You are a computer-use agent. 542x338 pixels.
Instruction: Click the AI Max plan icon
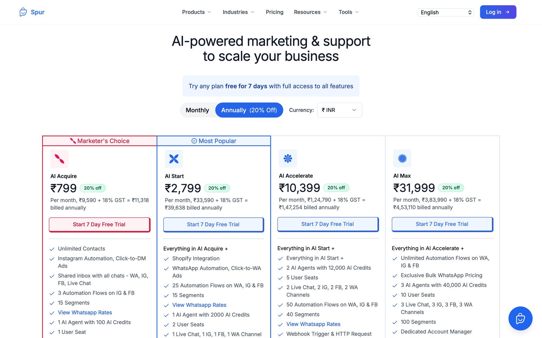pyautogui.click(x=402, y=158)
